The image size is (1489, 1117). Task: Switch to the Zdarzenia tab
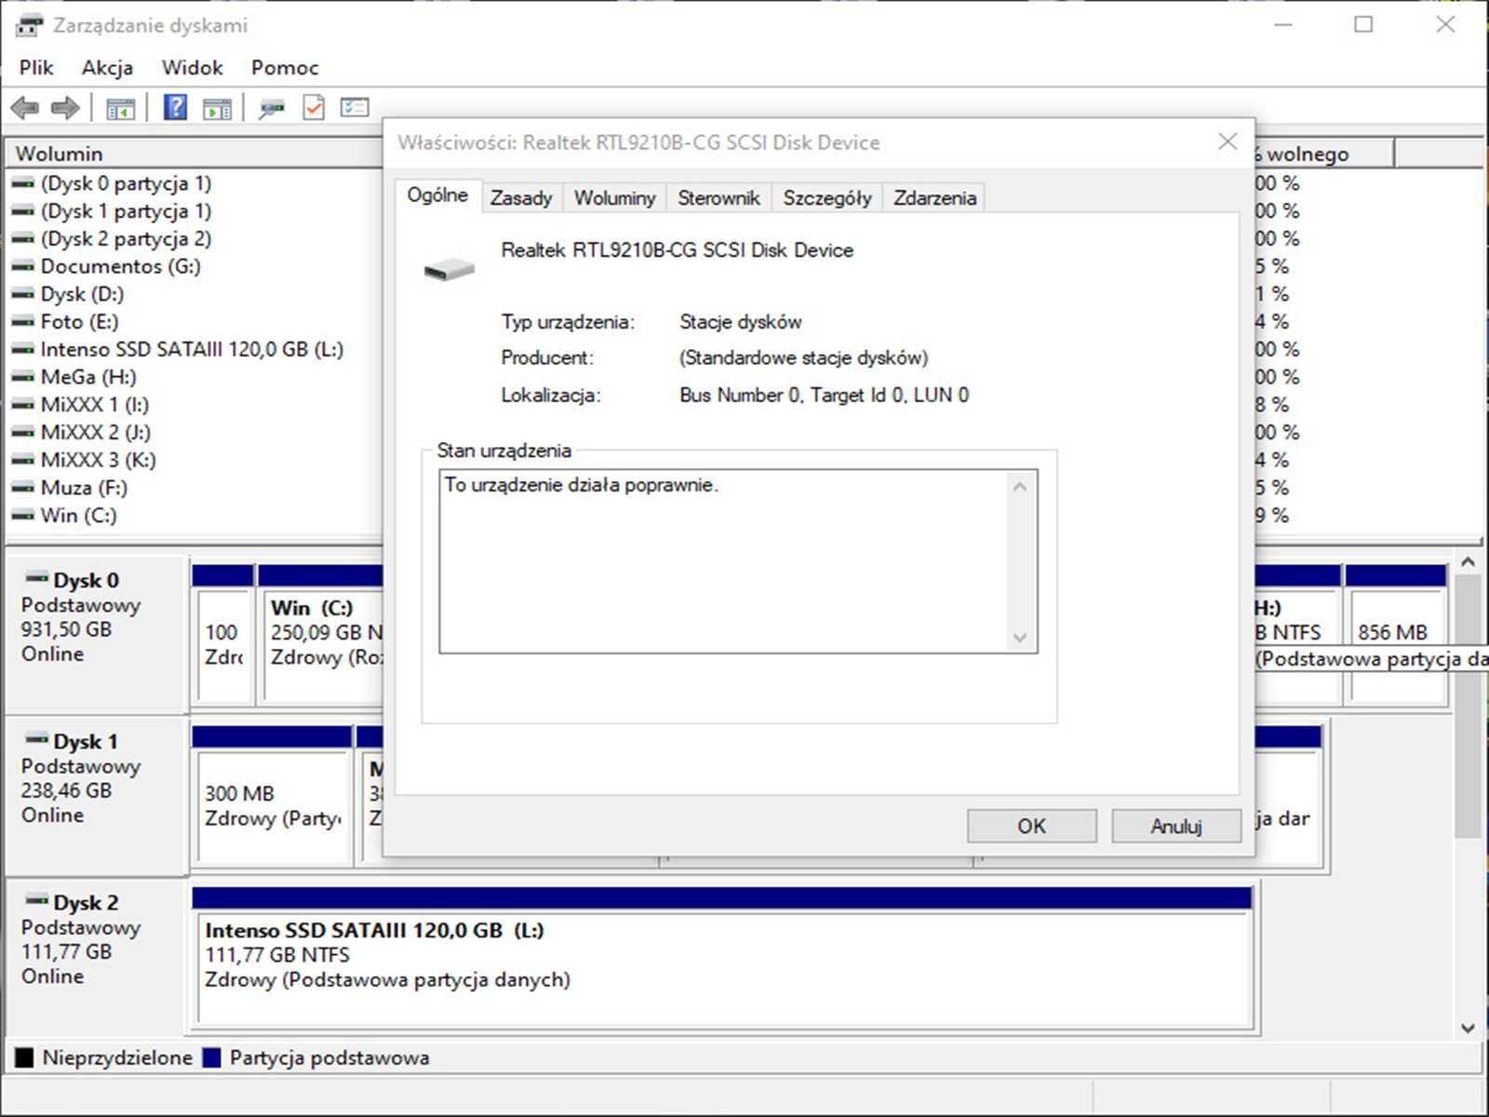click(934, 197)
